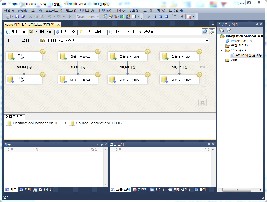
Task: Open the dropdown arrow beside Command window icon
Action: click(x=138, y=17)
